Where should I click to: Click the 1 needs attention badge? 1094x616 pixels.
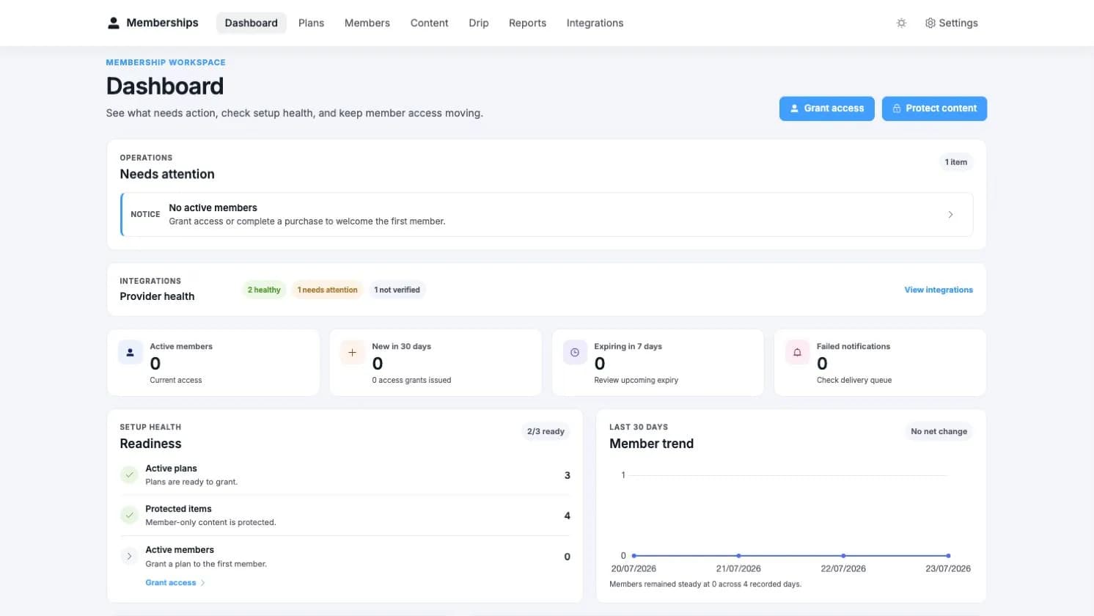[327, 290]
